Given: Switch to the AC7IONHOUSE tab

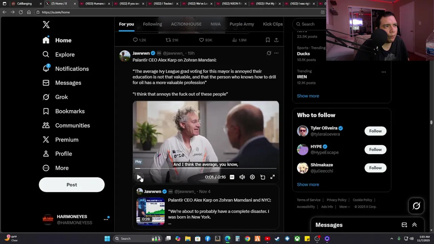Looking at the screenshot, I should point(186,24).
